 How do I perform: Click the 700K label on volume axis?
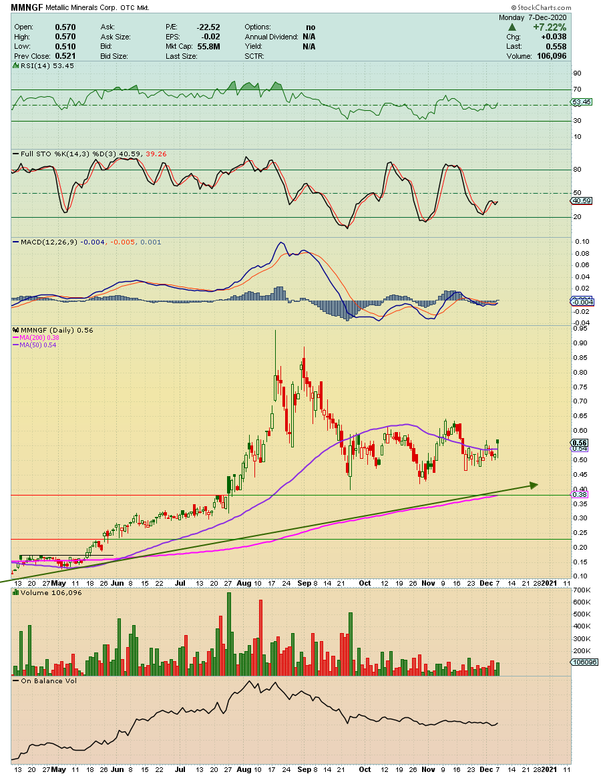click(582, 590)
